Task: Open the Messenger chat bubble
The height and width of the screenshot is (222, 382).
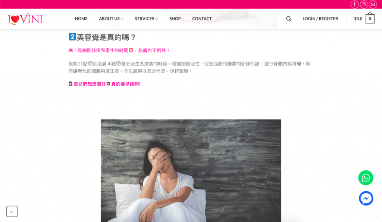Action: click(x=366, y=198)
